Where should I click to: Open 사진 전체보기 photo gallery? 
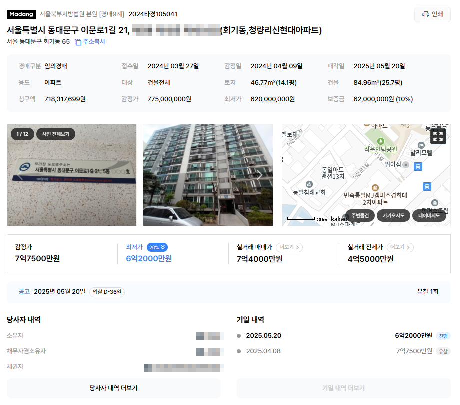(x=55, y=134)
